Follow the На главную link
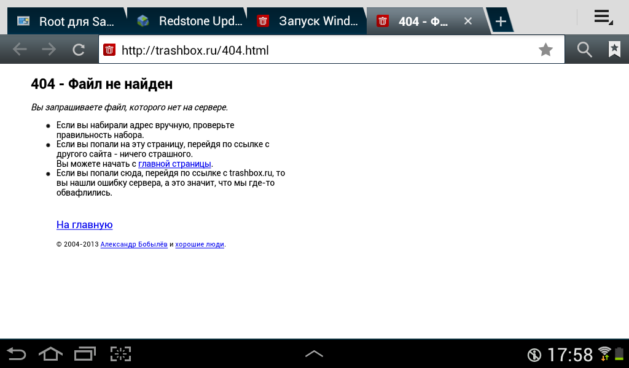 point(84,224)
